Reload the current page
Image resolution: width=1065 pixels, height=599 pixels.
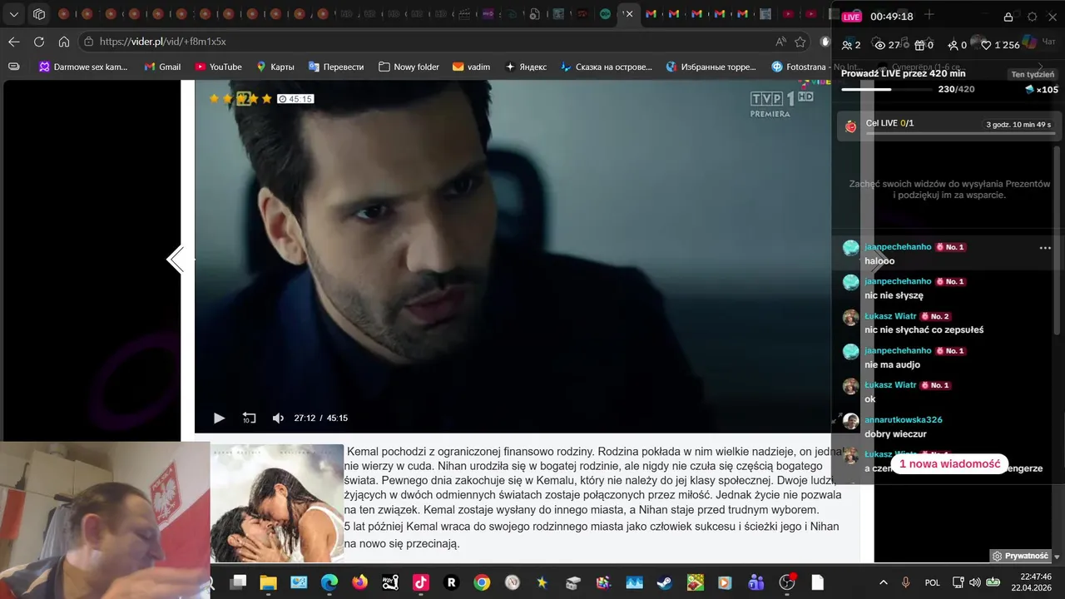coord(39,42)
